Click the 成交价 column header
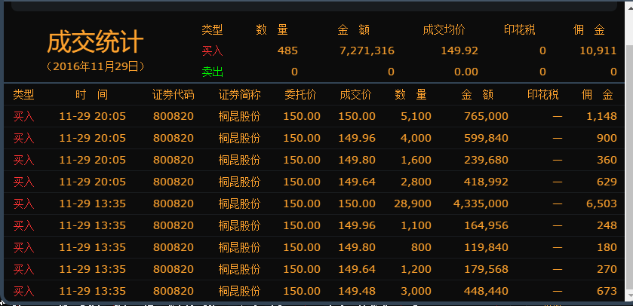 355,95
